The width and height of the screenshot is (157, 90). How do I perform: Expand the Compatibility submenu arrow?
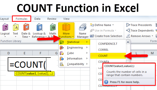(x=87, y=64)
